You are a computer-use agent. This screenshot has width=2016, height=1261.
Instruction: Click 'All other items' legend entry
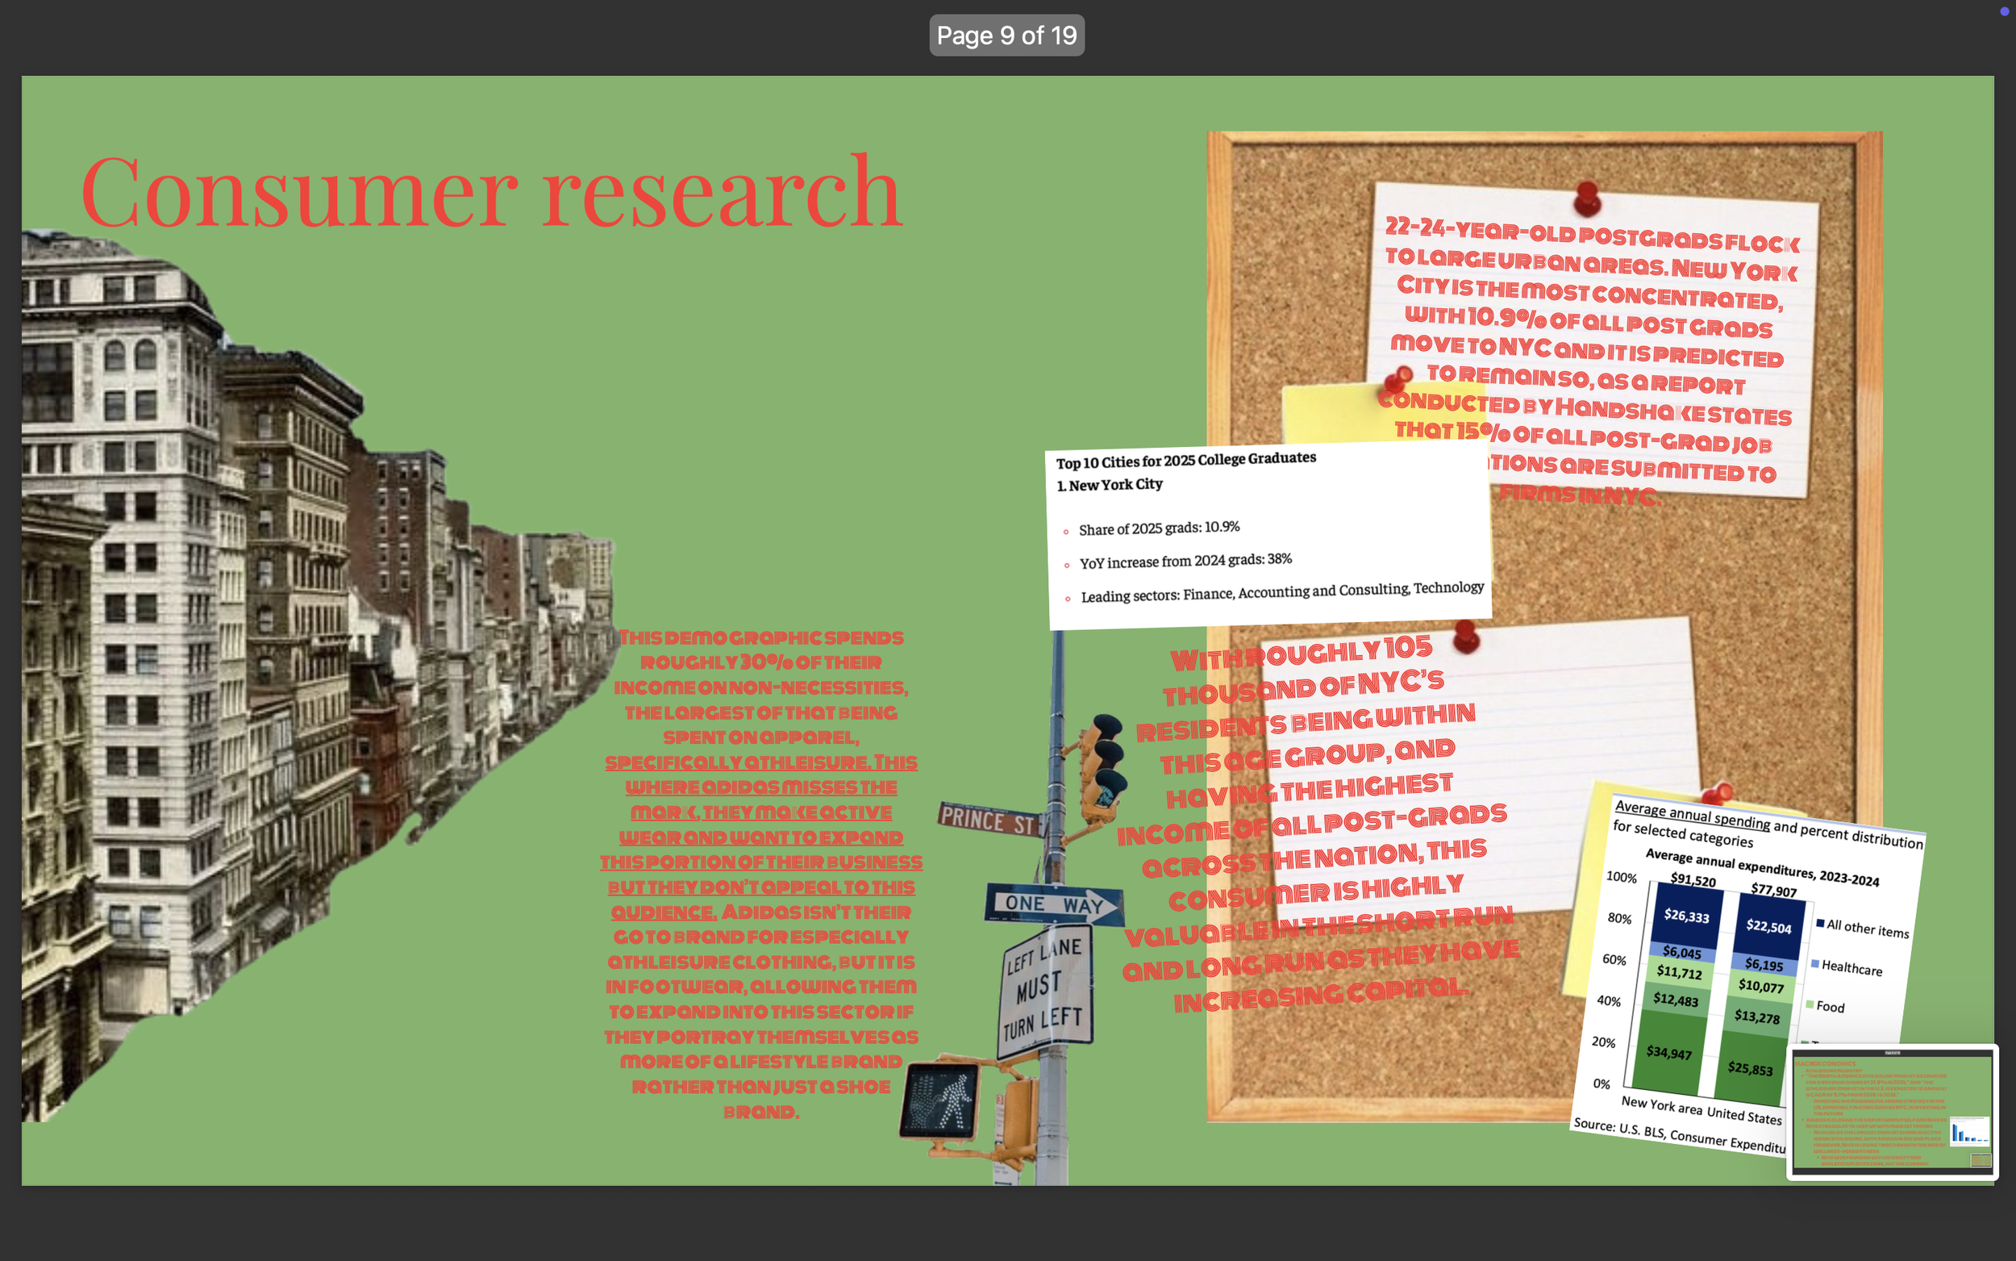tap(1862, 928)
